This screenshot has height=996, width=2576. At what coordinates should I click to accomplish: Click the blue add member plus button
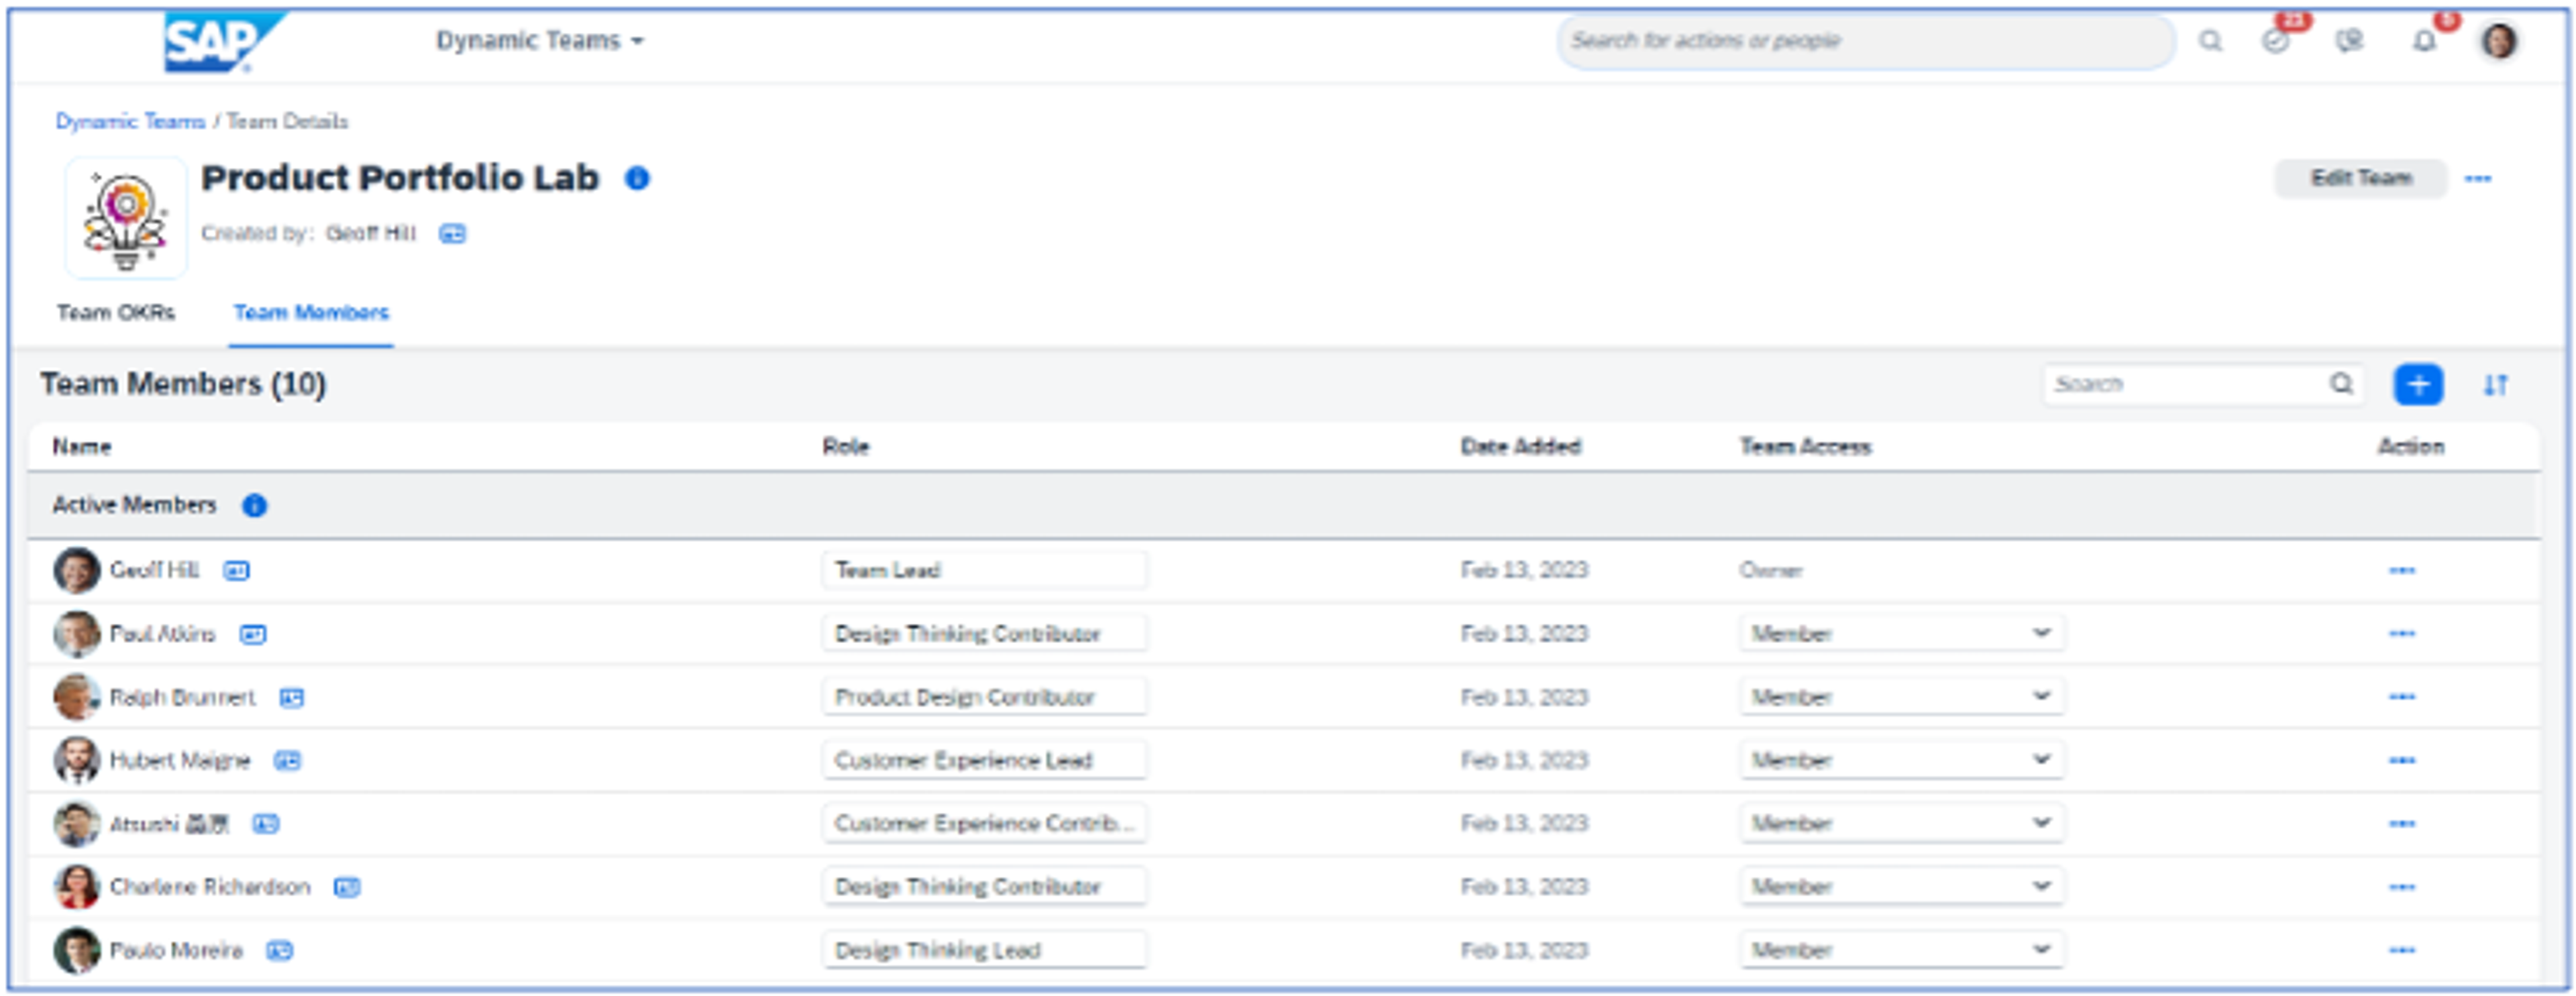pos(2418,384)
